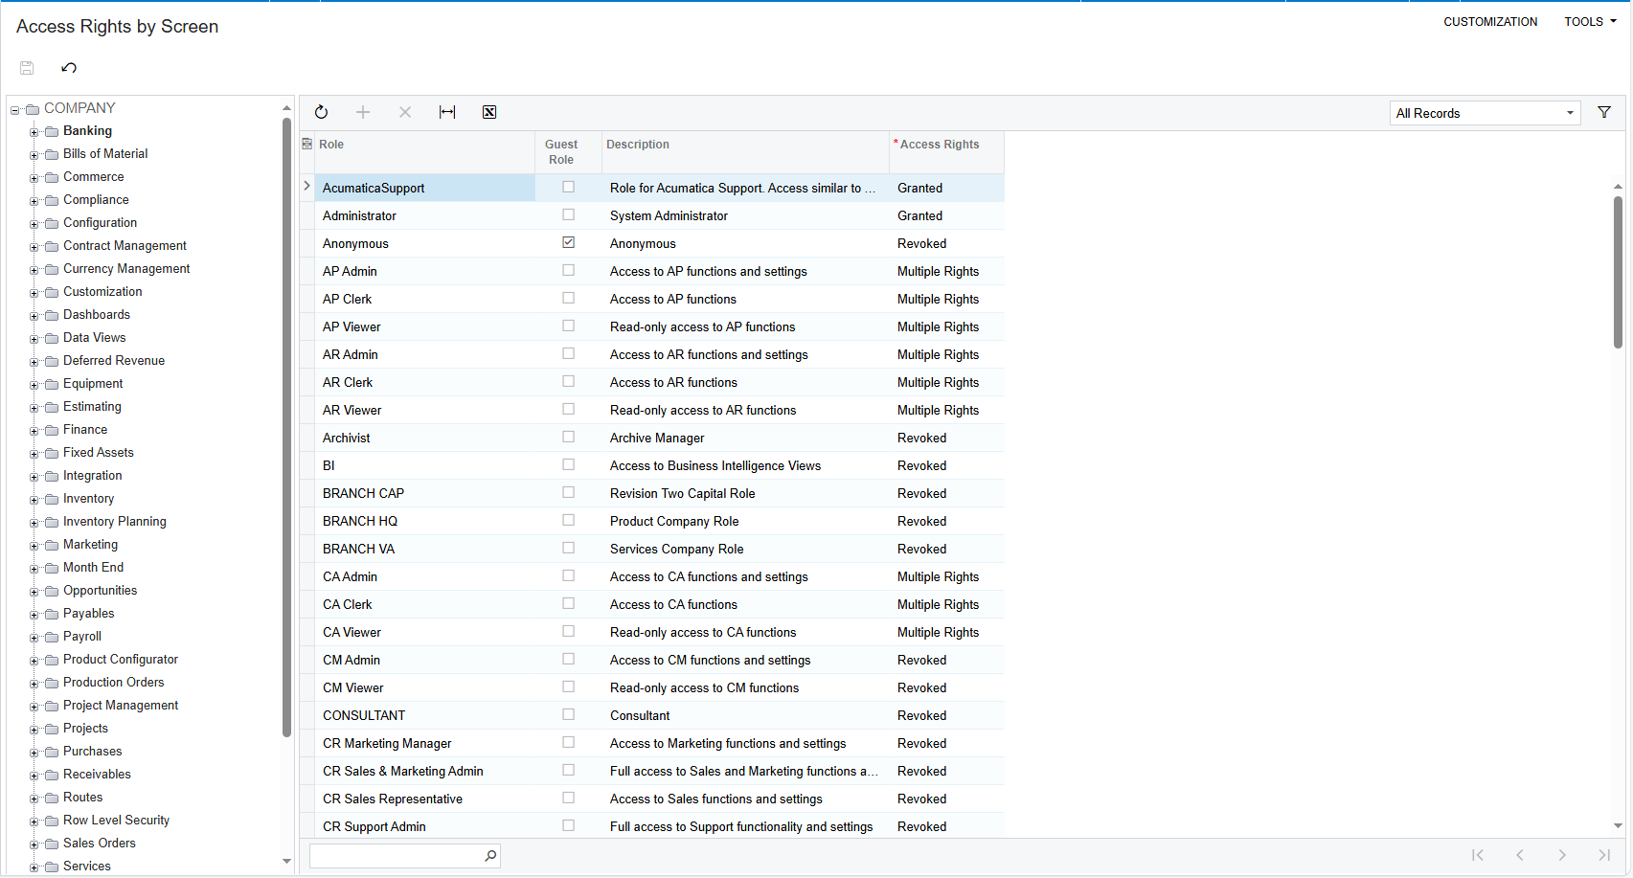The width and height of the screenshot is (1633, 878).
Task: Toggle Guest Role for CONSULTANT
Action: [569, 714]
